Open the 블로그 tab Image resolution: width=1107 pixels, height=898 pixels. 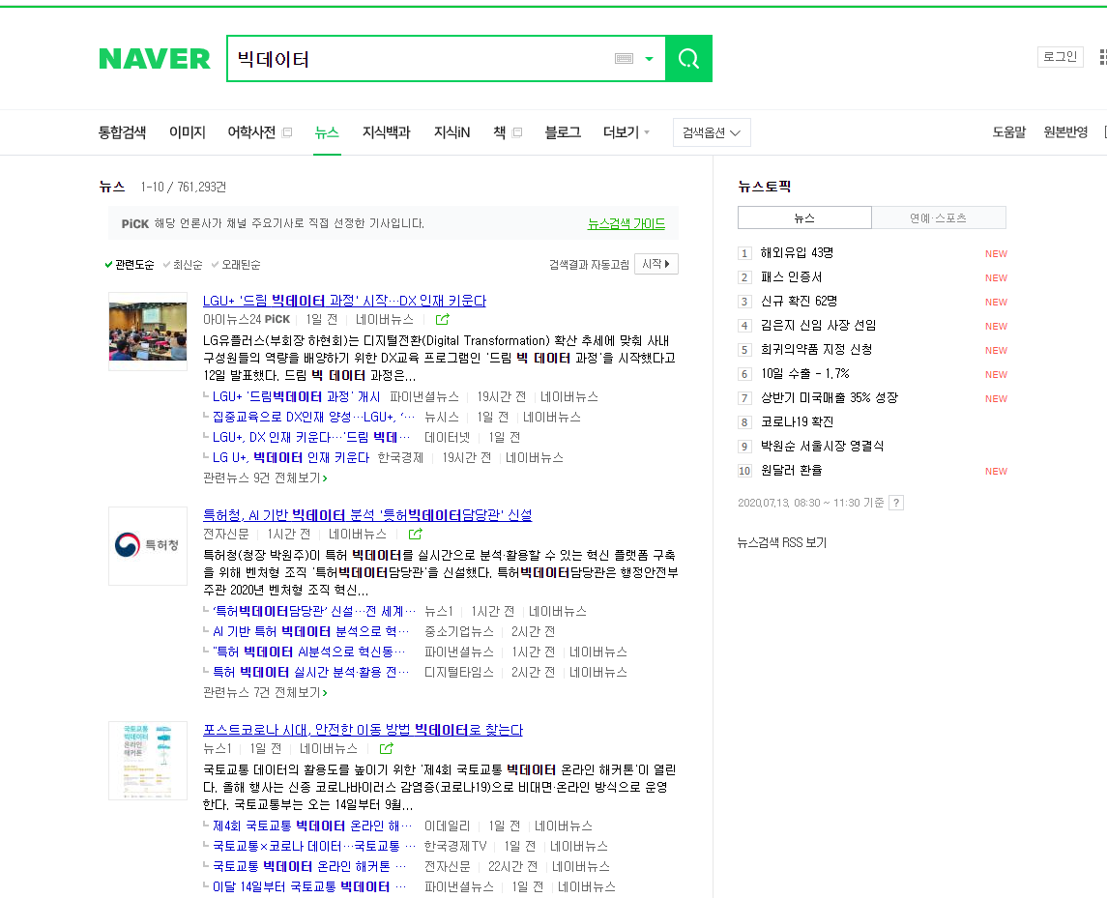pos(563,132)
